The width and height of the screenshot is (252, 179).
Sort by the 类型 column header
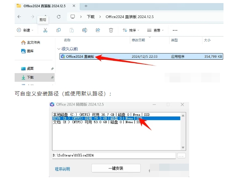(175, 40)
